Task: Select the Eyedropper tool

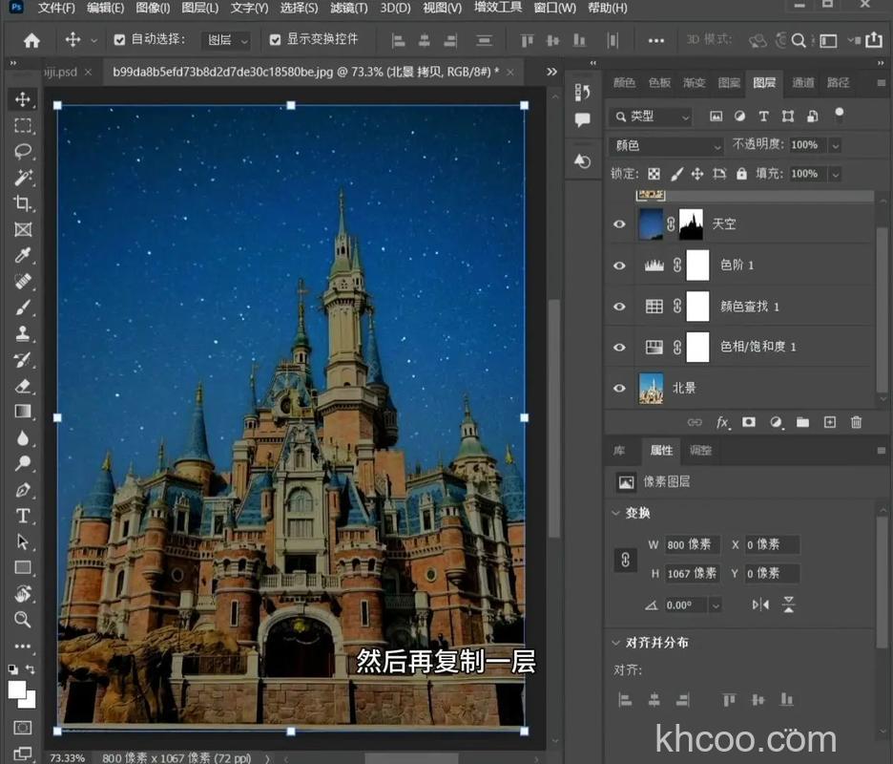Action: pos(24,256)
